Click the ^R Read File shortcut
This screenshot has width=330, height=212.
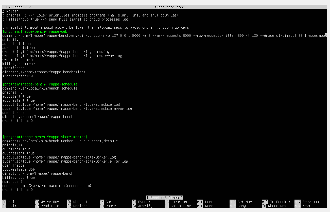tap(47, 206)
